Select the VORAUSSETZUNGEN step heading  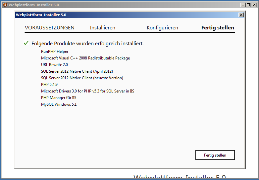click(x=50, y=28)
